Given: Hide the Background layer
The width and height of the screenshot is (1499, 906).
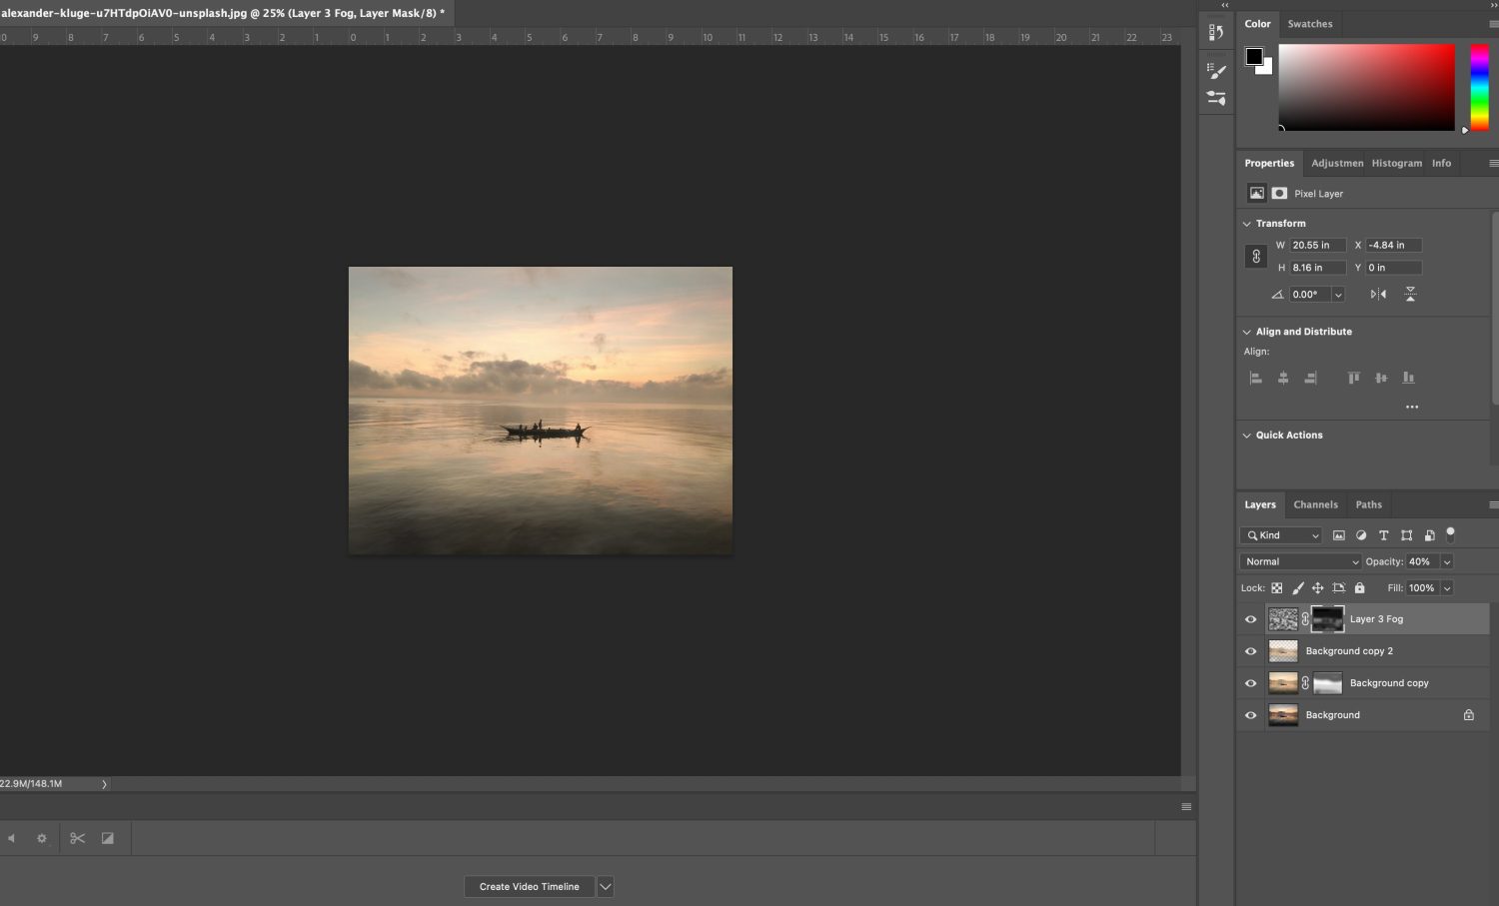Looking at the screenshot, I should [1250, 715].
